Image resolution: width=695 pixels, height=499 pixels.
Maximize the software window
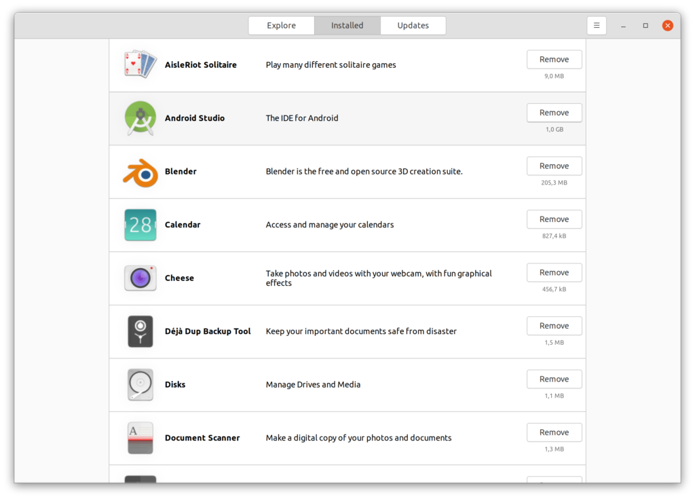point(645,26)
